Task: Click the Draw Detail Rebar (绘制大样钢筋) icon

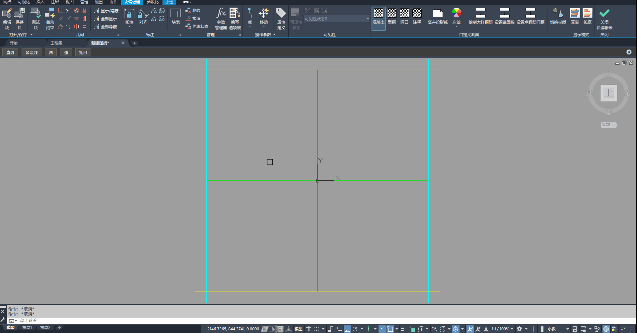Action: point(480,13)
